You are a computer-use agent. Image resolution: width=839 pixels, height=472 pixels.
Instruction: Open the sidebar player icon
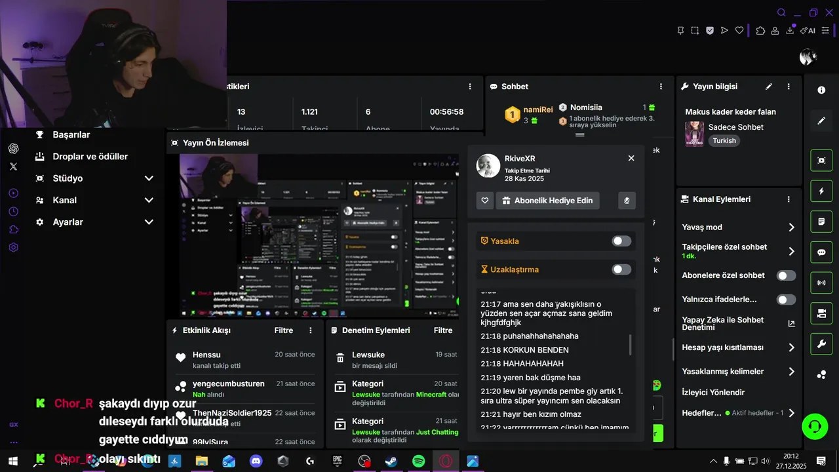13,193
